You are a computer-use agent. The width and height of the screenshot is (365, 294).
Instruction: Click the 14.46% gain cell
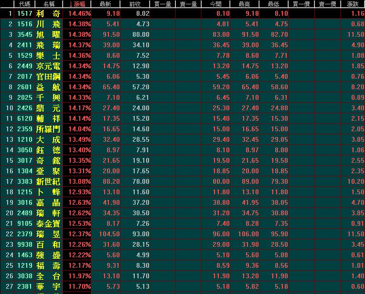click(79, 13)
